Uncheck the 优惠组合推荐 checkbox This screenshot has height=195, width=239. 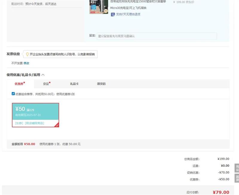pyautogui.click(x=13, y=94)
